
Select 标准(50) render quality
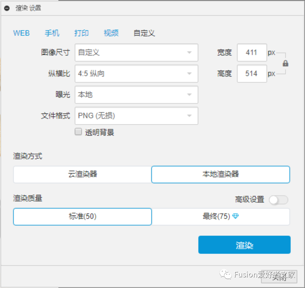coord(83,216)
